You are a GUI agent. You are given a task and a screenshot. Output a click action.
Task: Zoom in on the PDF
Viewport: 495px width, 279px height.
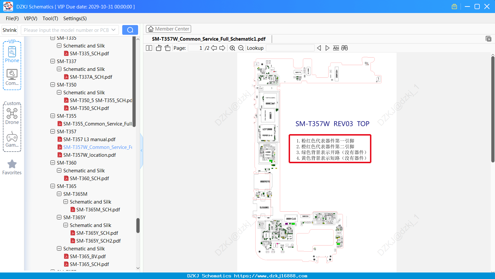coord(232,48)
